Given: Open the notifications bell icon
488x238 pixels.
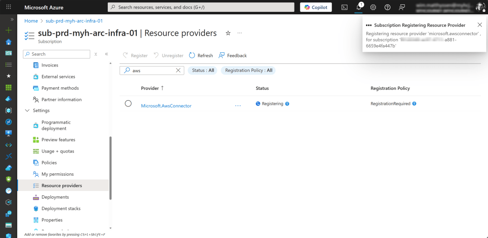Looking at the screenshot, I should point(359,7).
